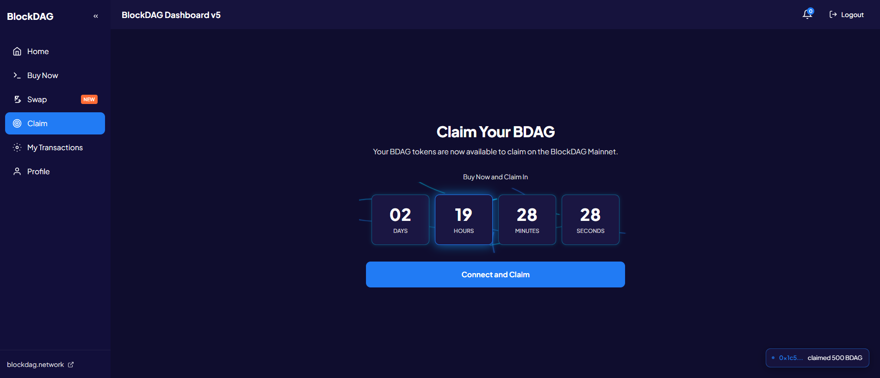880x378 pixels.
Task: Click the Claim Your BDAG heading
Action: click(x=496, y=132)
